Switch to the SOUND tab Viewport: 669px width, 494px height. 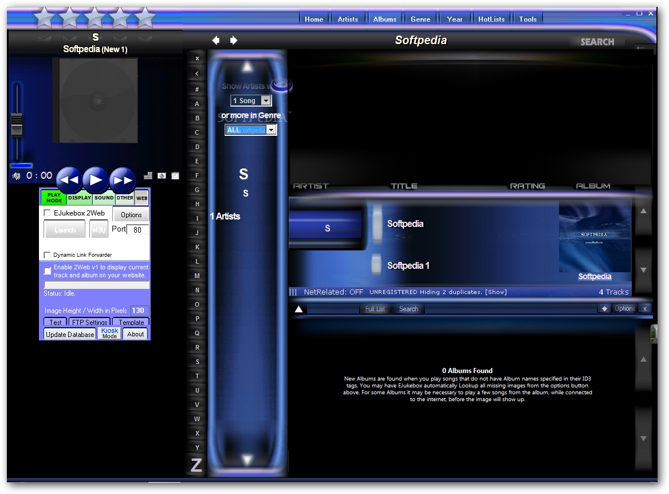click(104, 198)
